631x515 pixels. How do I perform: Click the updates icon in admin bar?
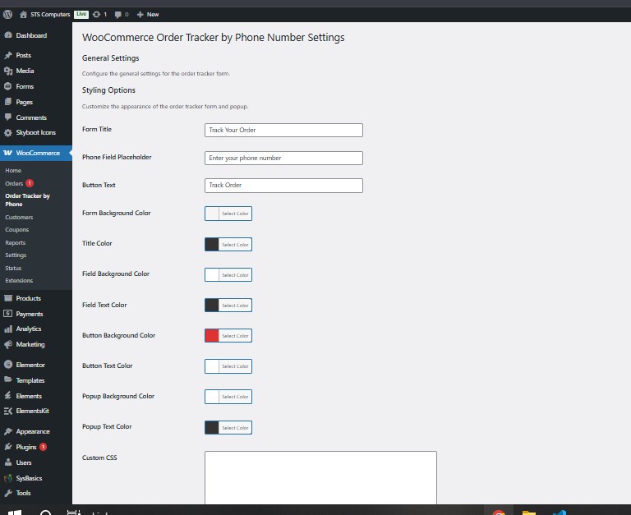[x=98, y=14]
